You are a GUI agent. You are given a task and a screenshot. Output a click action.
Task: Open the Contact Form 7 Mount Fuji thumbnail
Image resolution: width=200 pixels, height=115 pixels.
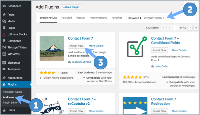52,48
